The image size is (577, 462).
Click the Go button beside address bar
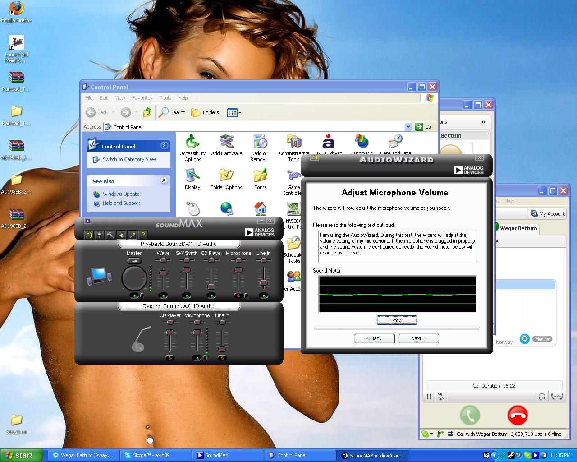423,127
